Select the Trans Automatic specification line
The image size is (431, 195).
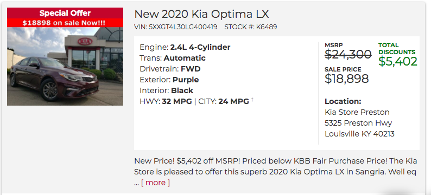173,58
